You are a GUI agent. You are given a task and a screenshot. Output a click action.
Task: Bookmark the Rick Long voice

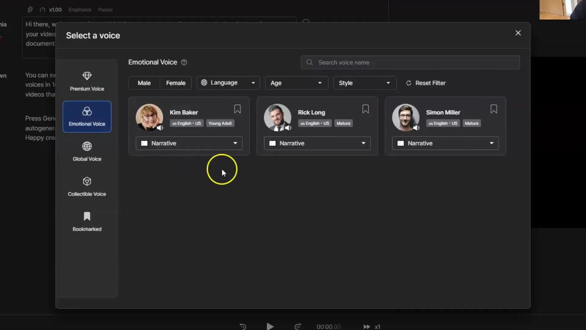pyautogui.click(x=365, y=109)
